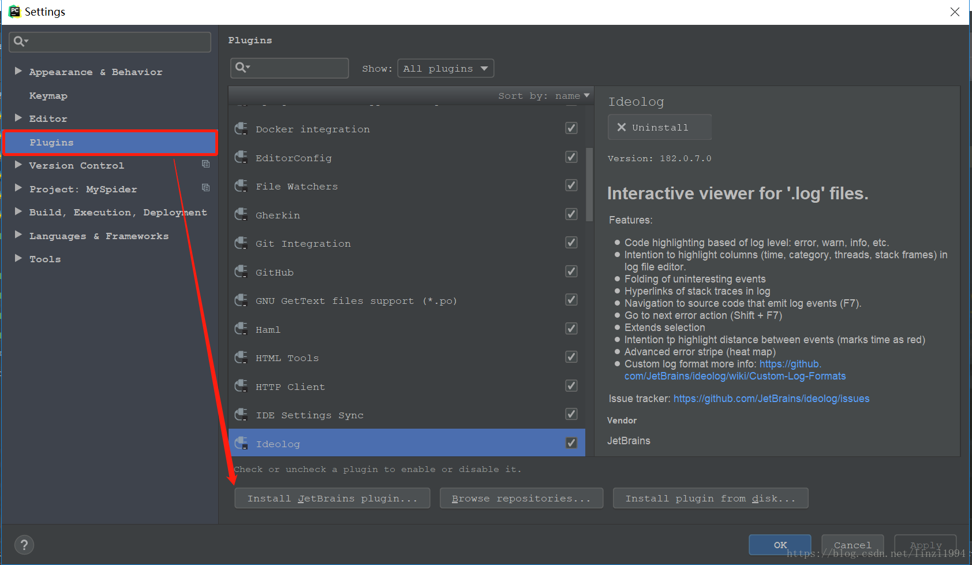Close the Settings dialog window

(955, 12)
